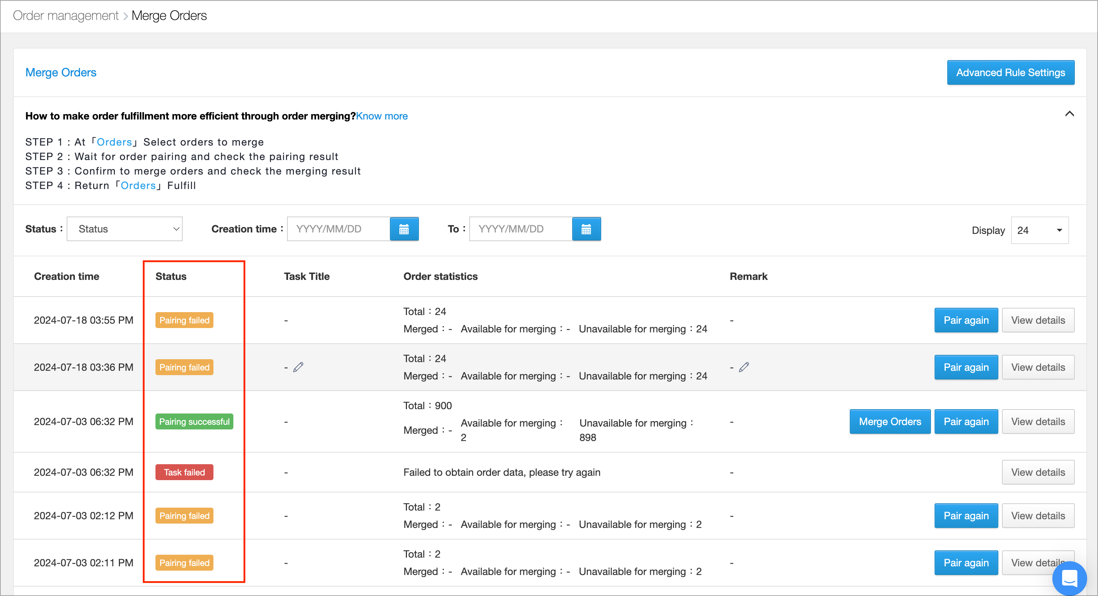Click the Task Title column header
Viewport: 1098px width, 596px height.
[x=307, y=276]
